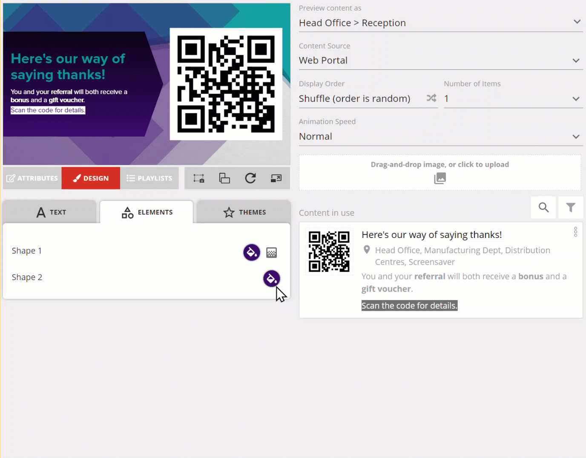Open Shape 2 fill color bucket
586x458 pixels.
pyautogui.click(x=272, y=279)
